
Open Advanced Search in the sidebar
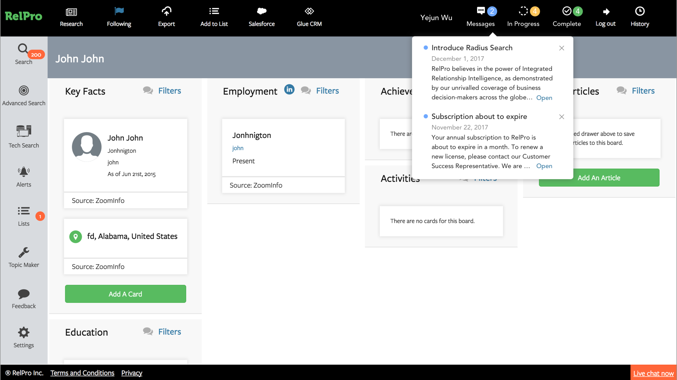point(24,96)
